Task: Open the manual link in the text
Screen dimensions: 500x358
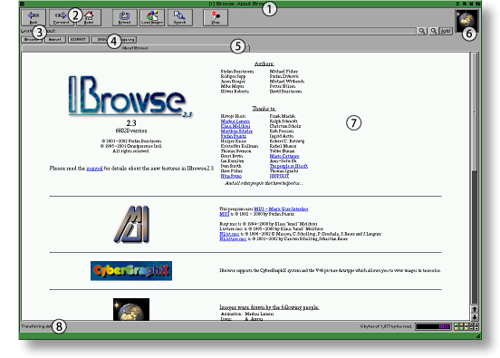Action: pos(94,169)
